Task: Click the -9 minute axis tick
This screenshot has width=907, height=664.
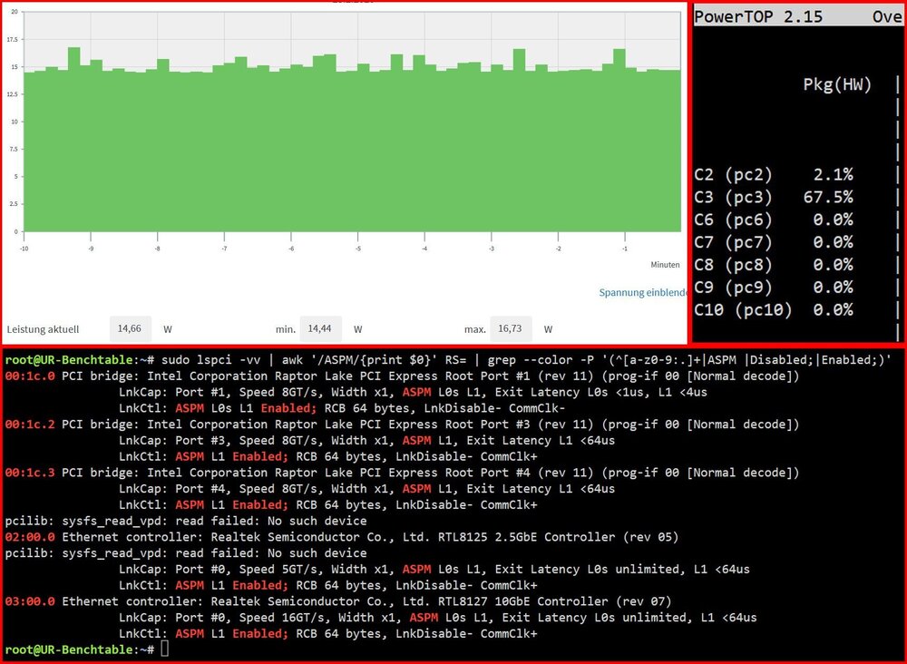Action: pyautogui.click(x=91, y=249)
